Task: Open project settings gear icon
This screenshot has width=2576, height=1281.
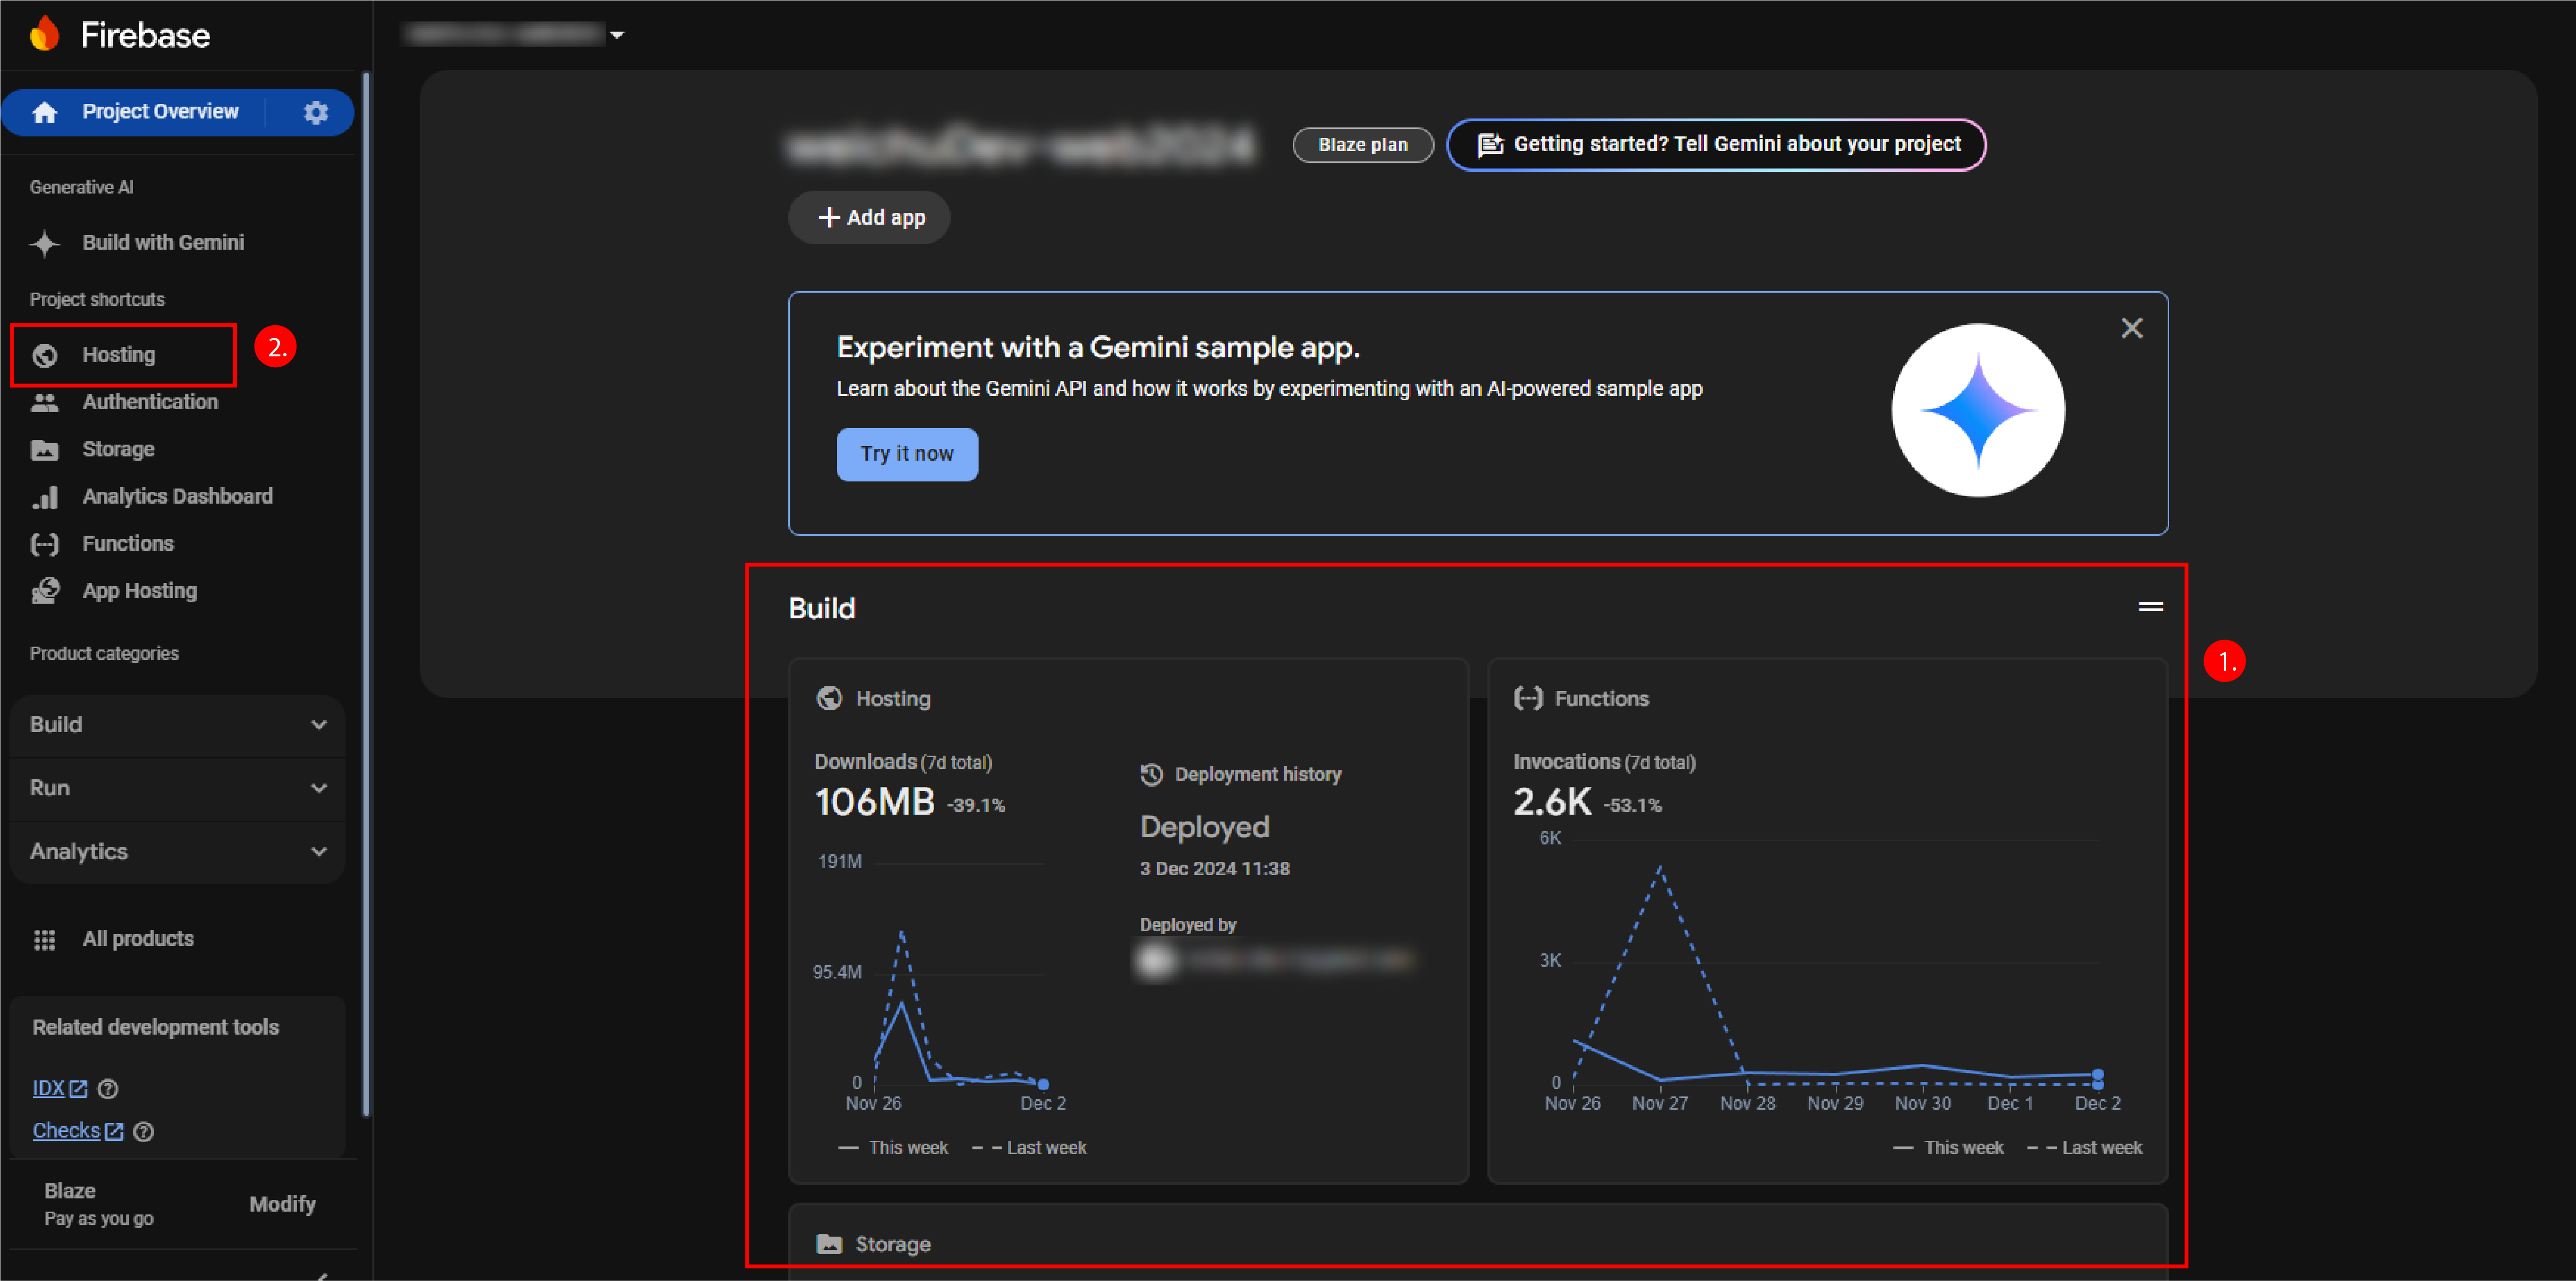Action: point(316,112)
